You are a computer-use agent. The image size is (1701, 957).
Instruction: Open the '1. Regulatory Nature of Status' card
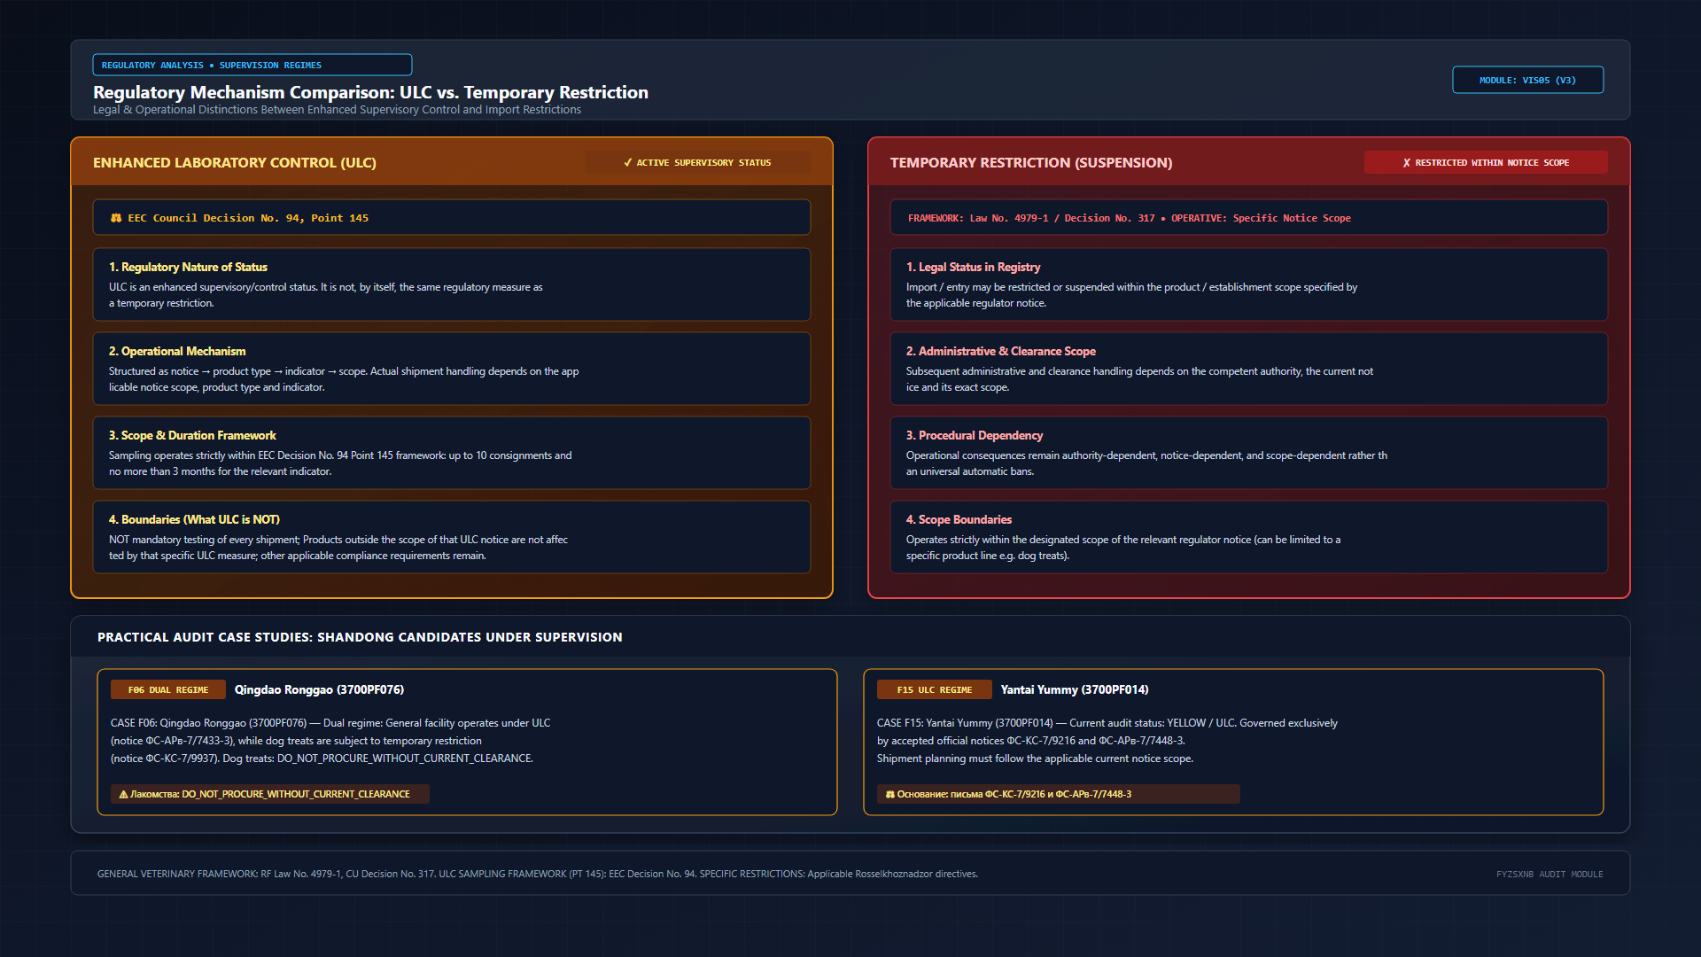click(452, 284)
